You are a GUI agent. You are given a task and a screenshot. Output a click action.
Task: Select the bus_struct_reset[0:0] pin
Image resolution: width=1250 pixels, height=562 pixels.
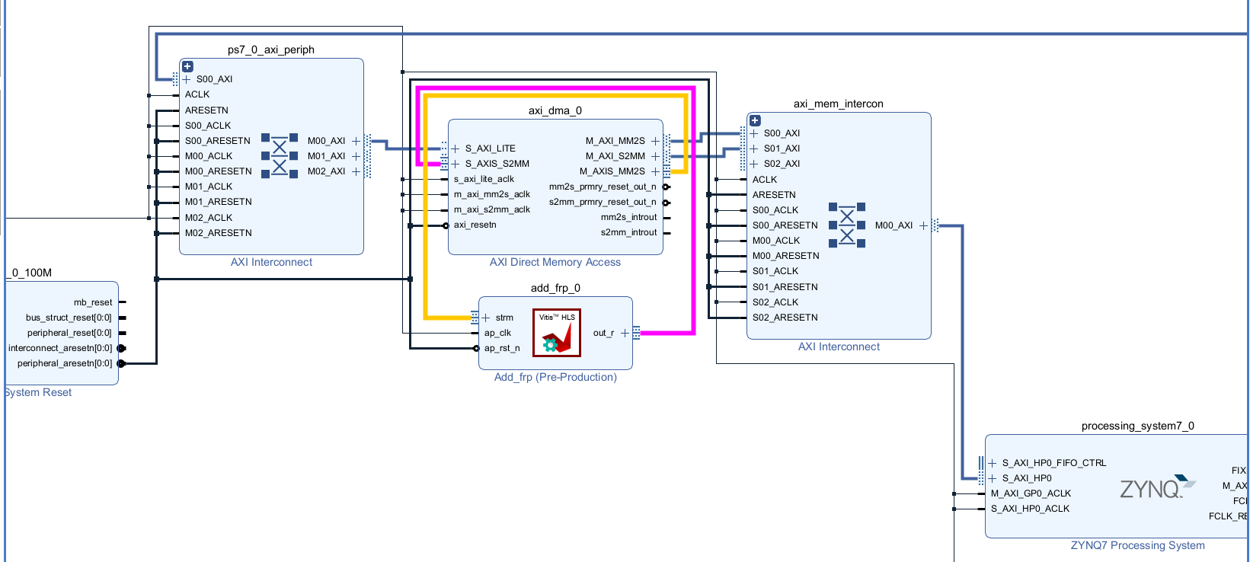point(69,318)
